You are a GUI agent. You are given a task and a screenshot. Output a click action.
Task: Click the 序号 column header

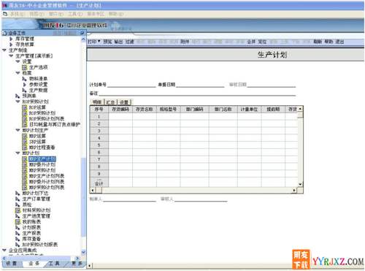[99, 110]
